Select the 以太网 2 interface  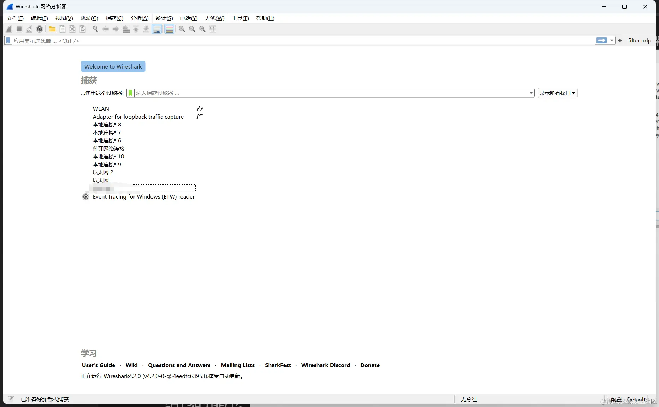[103, 172]
